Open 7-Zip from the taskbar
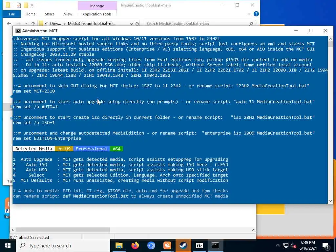The height and width of the screenshot is (252, 336). pos(199,245)
